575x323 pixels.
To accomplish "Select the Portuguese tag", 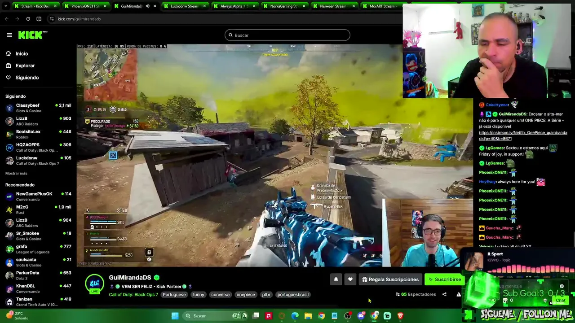I will 174,295.
